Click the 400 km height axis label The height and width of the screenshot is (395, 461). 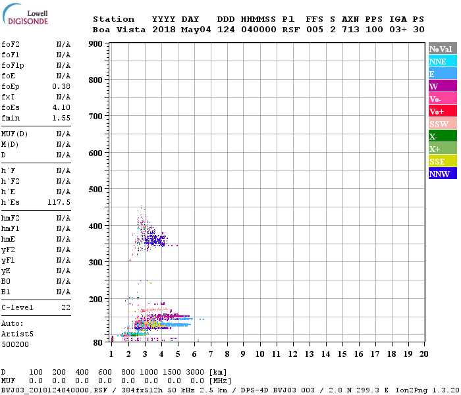(95, 226)
